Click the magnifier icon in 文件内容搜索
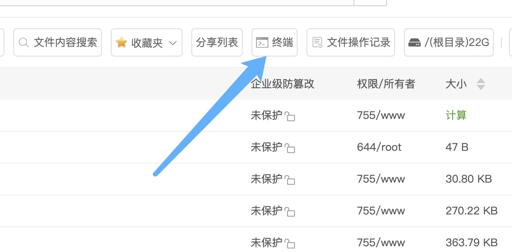The height and width of the screenshot is (252, 512). tap(24, 43)
